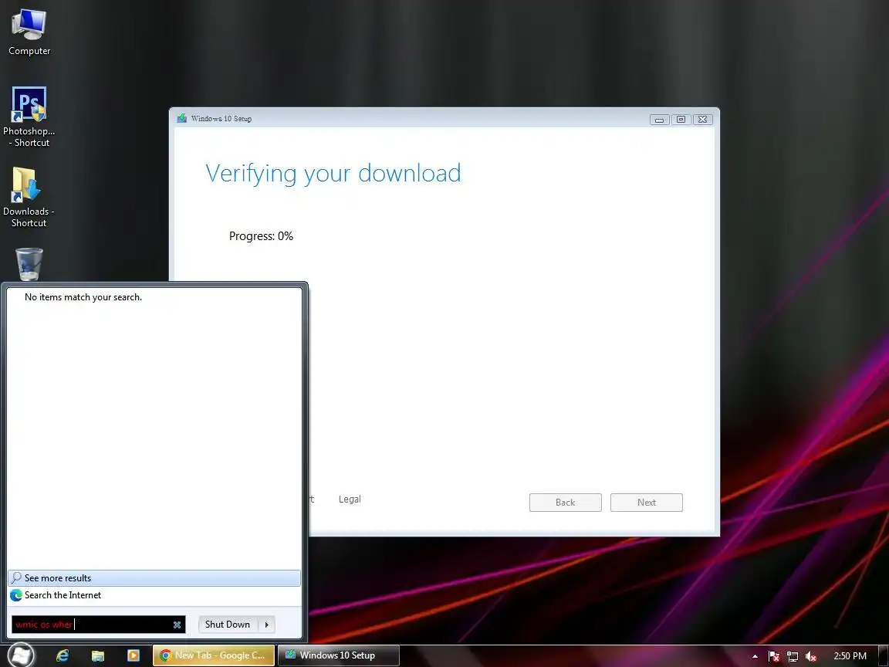The image size is (889, 667).
Task: Open the clock showing 2:50 PM
Action: pos(850,655)
